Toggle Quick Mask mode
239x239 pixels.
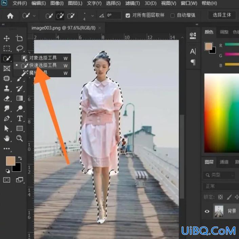[x=7, y=180]
